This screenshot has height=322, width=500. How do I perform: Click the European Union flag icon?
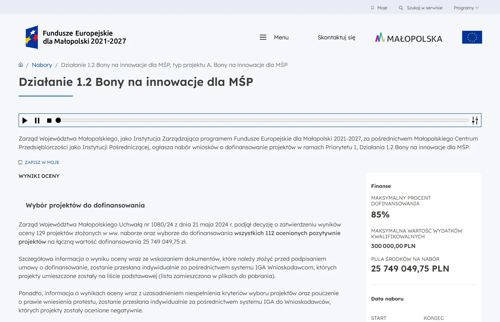(472, 37)
